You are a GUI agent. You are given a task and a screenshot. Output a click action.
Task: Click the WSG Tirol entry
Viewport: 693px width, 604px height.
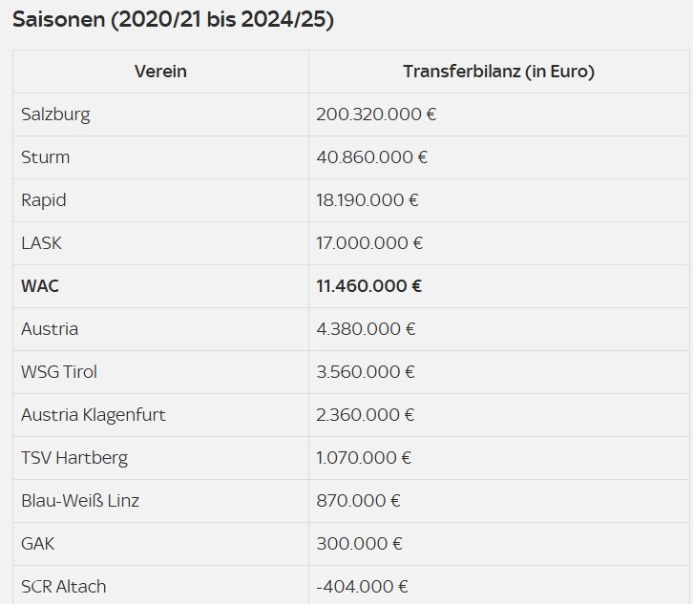click(59, 372)
